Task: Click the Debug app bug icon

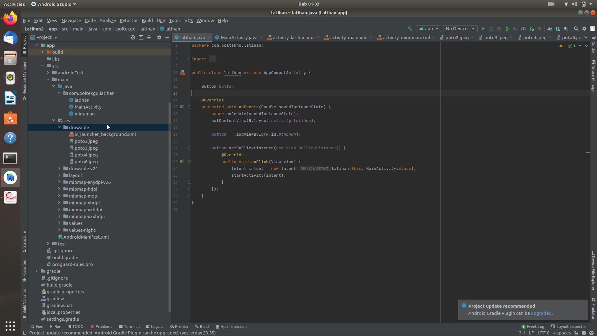Action: [507, 29]
